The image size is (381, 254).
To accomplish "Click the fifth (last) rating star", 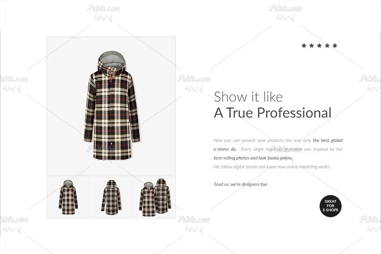I will pos(335,45).
